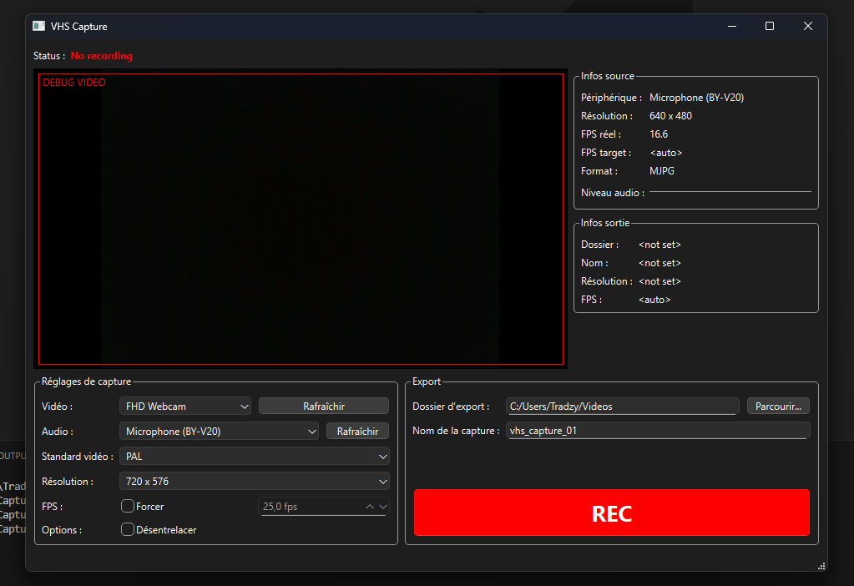
Task: Maximize the VHS Capture window
Action: (x=770, y=26)
